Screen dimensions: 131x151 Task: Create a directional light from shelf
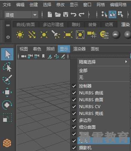point(32,34)
